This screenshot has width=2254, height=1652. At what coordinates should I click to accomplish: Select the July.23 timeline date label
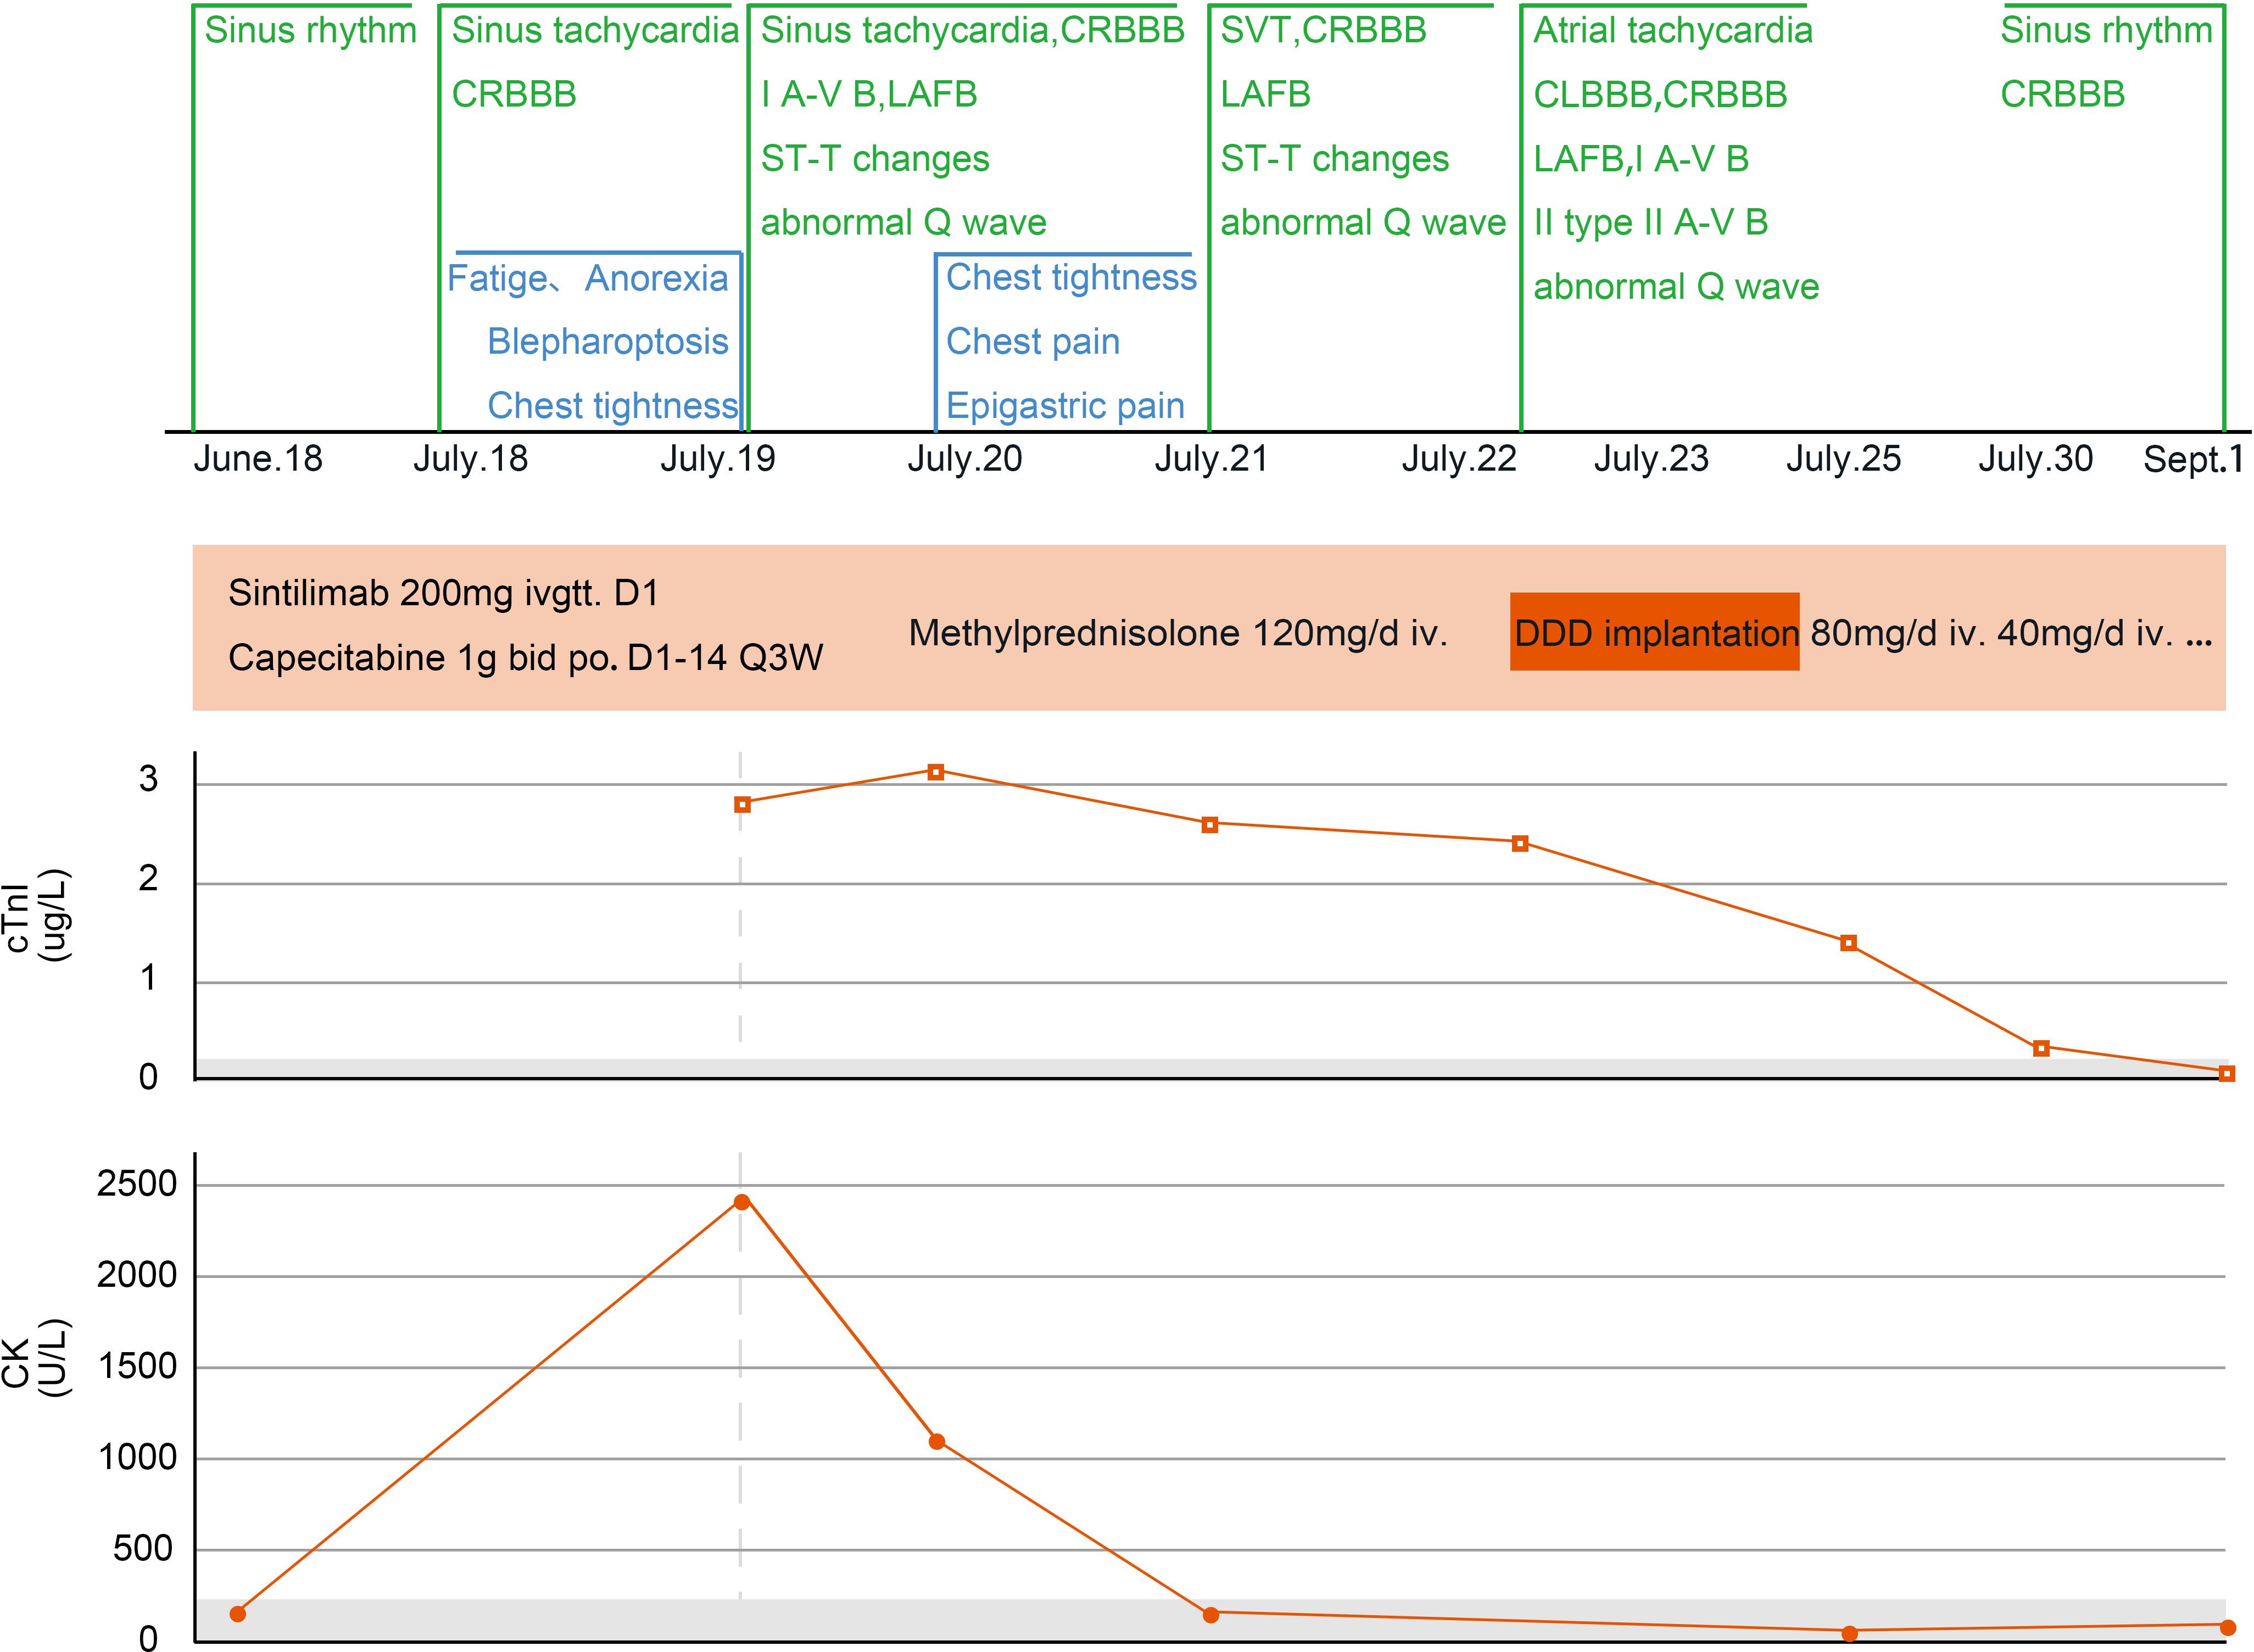coord(1651,459)
